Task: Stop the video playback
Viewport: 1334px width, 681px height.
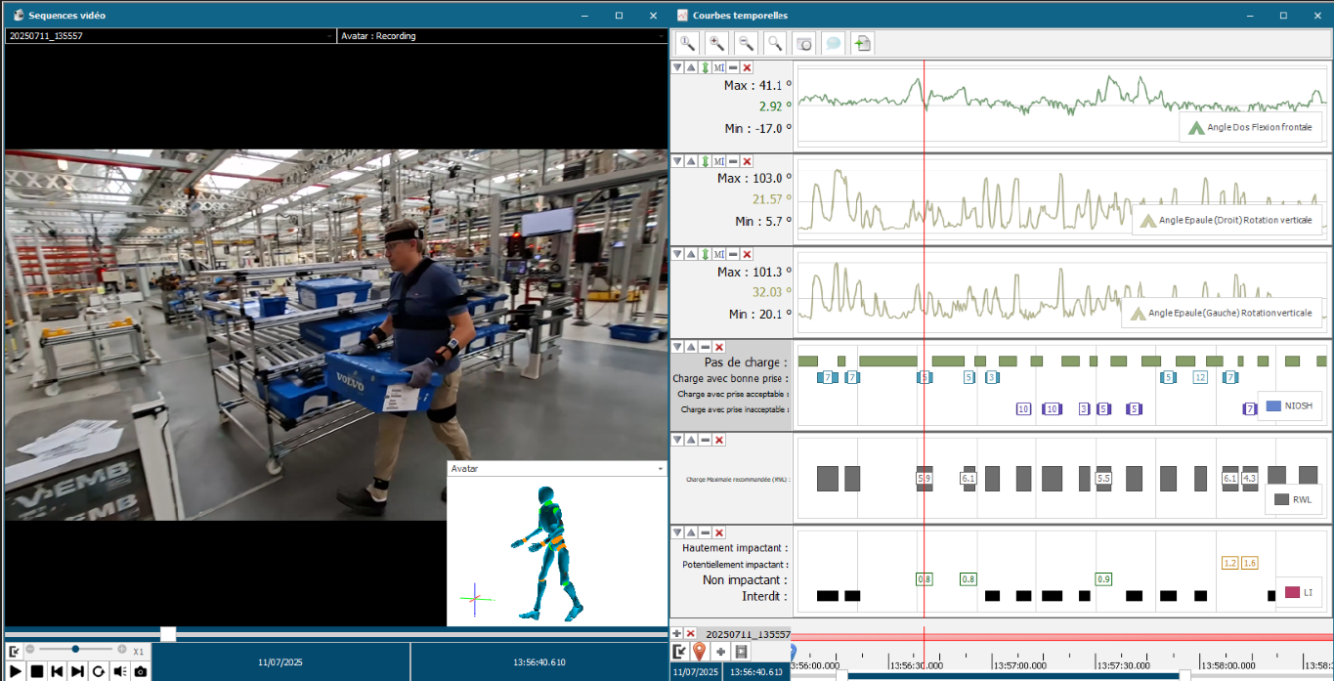Action: [36, 671]
